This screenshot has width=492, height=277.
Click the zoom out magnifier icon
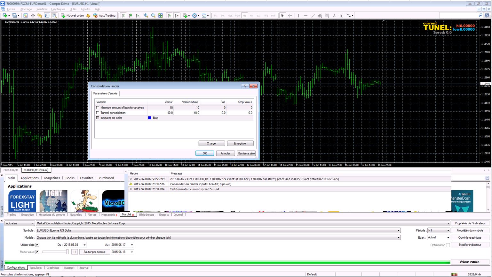[x=153, y=15]
